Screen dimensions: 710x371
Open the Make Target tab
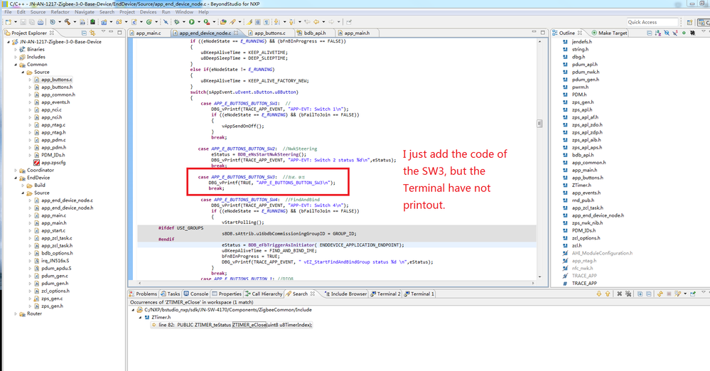click(x=609, y=33)
